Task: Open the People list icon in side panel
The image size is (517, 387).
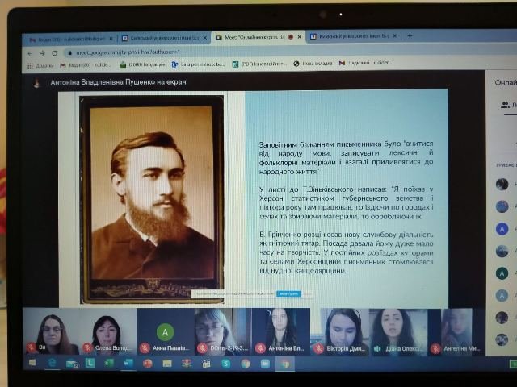Action: pos(505,105)
